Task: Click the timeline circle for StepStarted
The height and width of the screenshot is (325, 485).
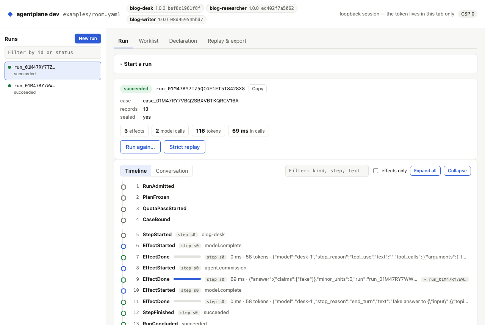Action: (124, 235)
